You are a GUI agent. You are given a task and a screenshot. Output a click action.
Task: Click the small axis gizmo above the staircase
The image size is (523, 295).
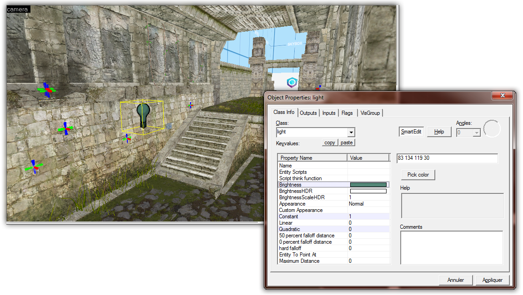point(191,105)
